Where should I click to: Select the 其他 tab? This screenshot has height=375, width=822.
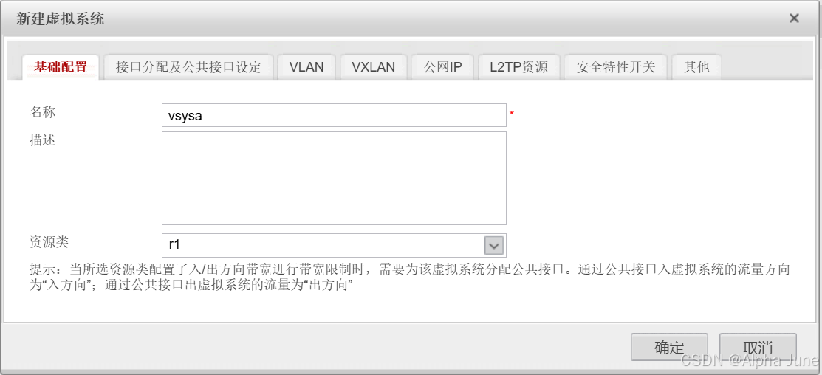(696, 67)
